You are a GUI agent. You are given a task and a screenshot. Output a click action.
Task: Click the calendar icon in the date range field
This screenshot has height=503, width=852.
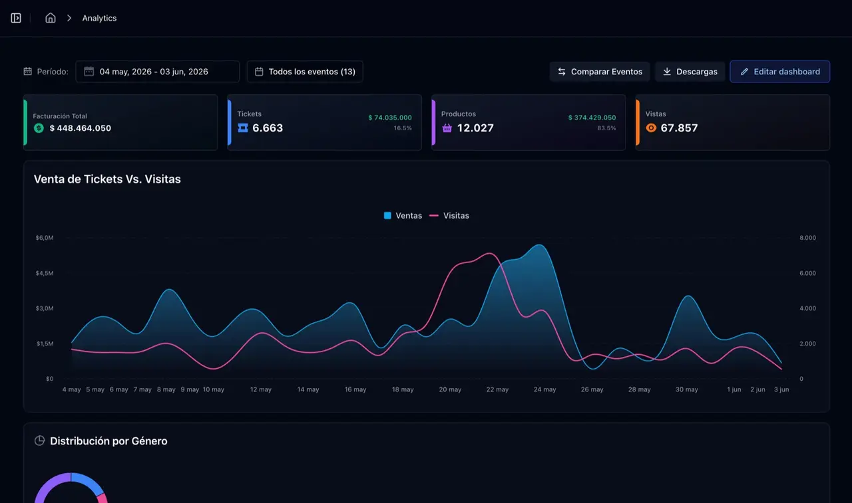pyautogui.click(x=89, y=72)
